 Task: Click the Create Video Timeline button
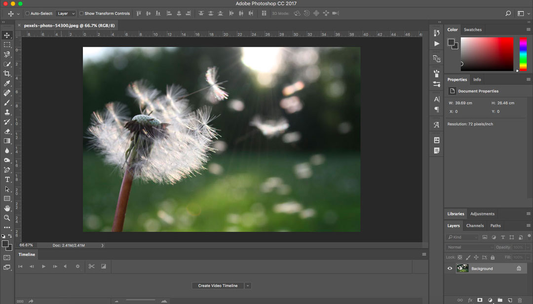point(218,285)
